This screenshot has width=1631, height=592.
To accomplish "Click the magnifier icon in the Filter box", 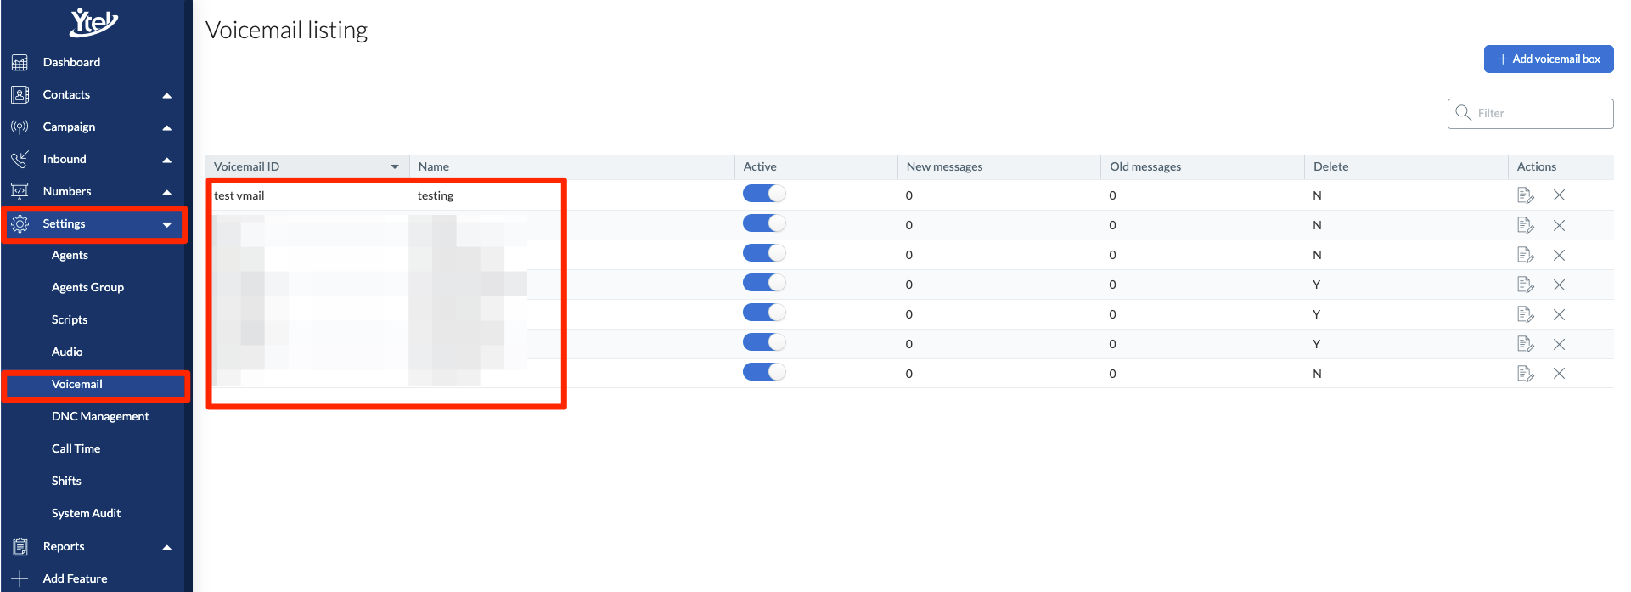I will click(1463, 113).
